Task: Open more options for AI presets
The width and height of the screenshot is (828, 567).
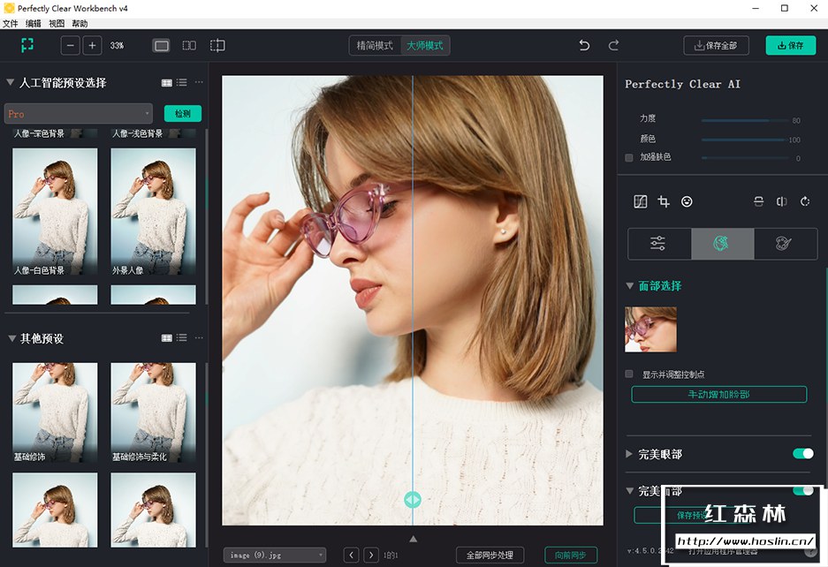Action: point(199,82)
